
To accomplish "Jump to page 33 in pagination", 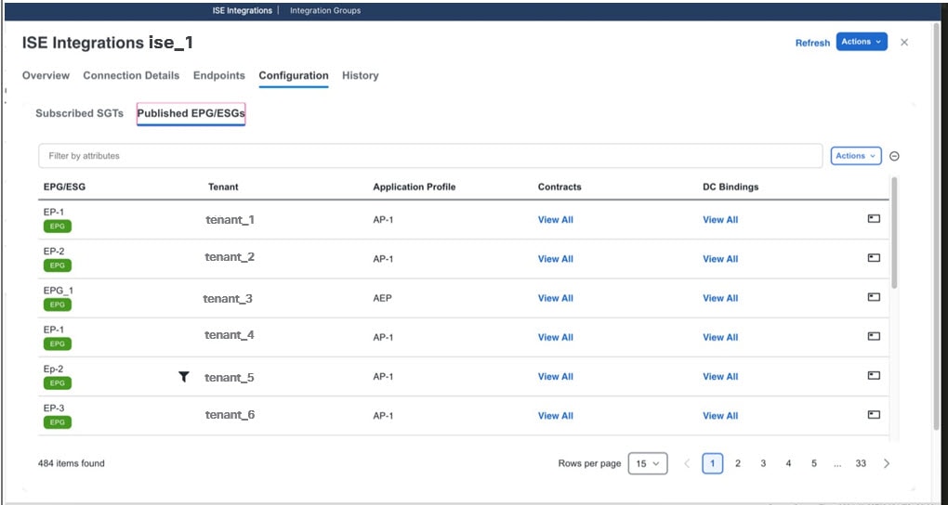I will coord(861,463).
